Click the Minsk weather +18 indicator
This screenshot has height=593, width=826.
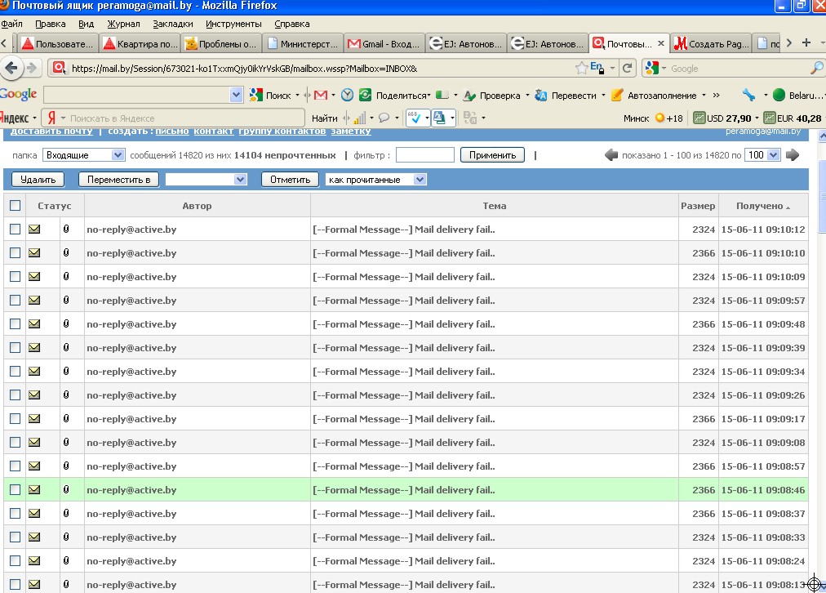(669, 118)
